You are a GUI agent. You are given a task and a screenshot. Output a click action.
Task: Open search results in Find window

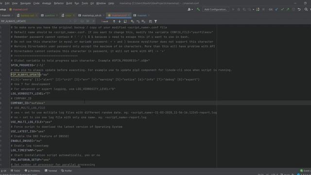[x=125, y=21]
